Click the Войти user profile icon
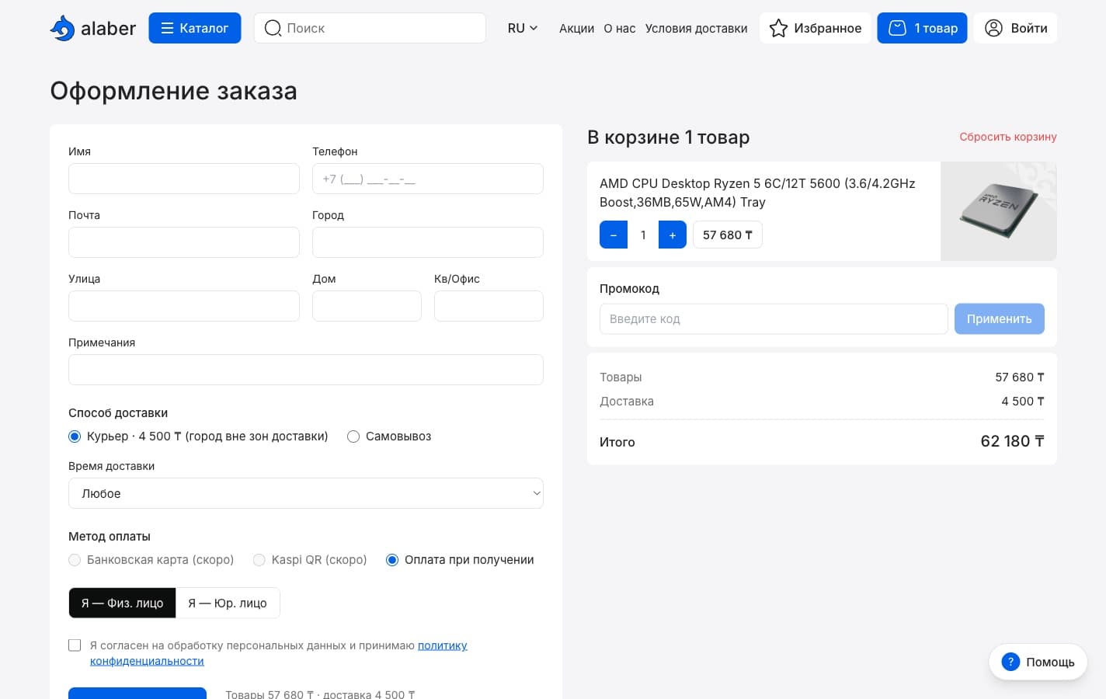Viewport: 1106px width, 699px height. [993, 28]
